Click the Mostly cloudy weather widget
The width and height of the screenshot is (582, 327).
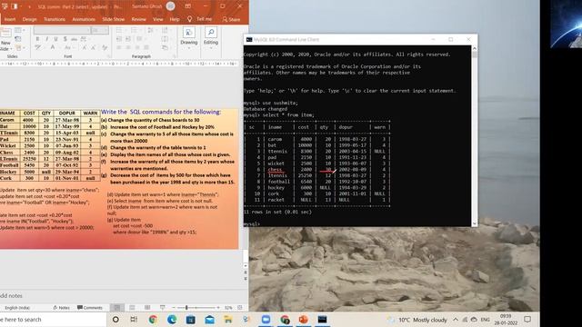point(417,320)
